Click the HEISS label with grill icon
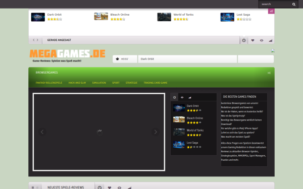The image size is (303, 189). pyautogui.click(x=125, y=59)
